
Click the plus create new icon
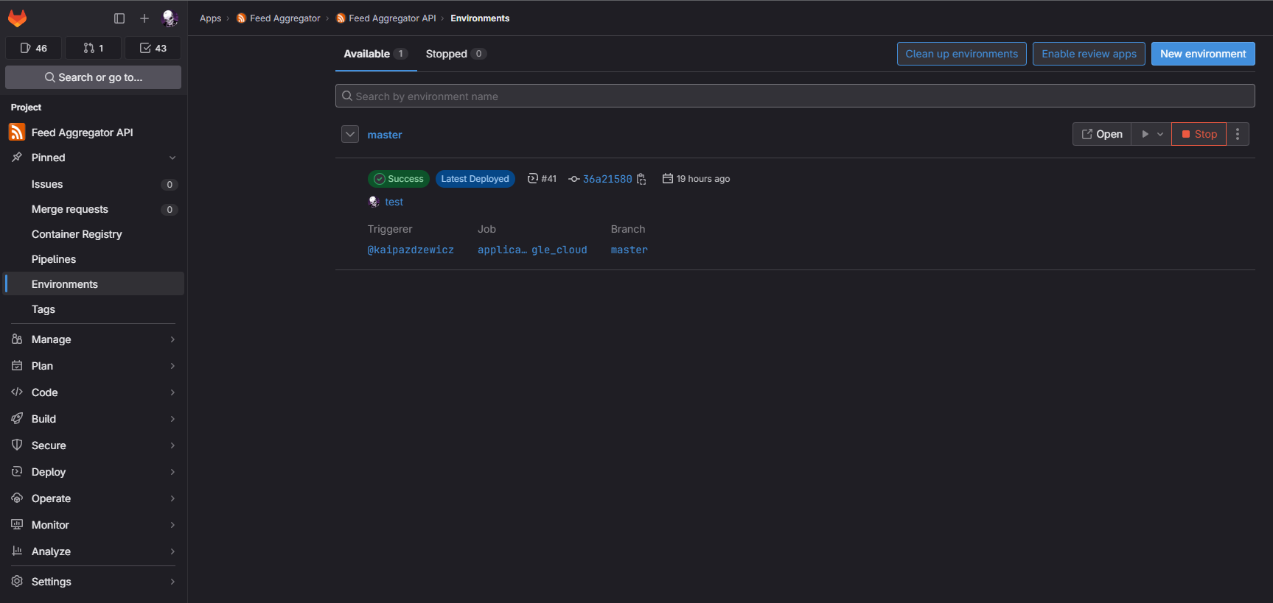(x=144, y=18)
